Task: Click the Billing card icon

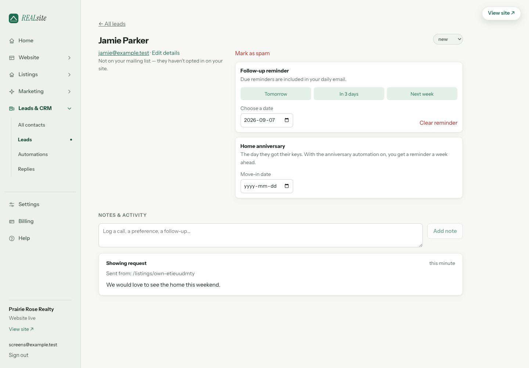Action: [x=12, y=222]
